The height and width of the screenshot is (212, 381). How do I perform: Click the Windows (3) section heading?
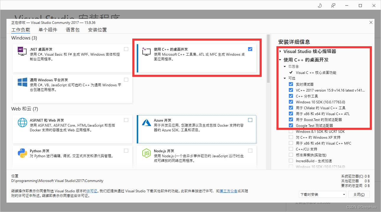pyautogui.click(x=24, y=38)
